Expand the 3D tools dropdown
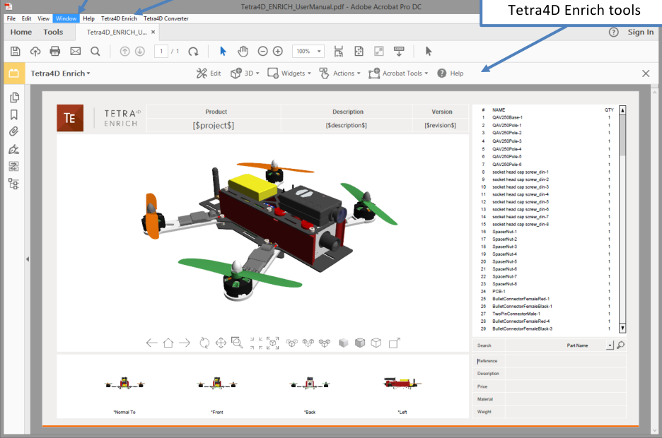662x438 pixels. pyautogui.click(x=245, y=73)
